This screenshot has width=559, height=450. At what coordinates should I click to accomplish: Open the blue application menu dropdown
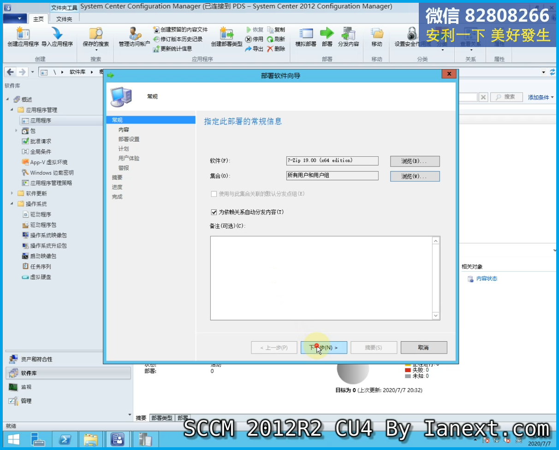coord(15,18)
